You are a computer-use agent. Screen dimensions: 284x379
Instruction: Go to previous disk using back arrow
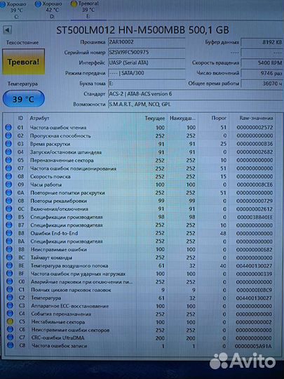pyautogui.click(x=7, y=30)
